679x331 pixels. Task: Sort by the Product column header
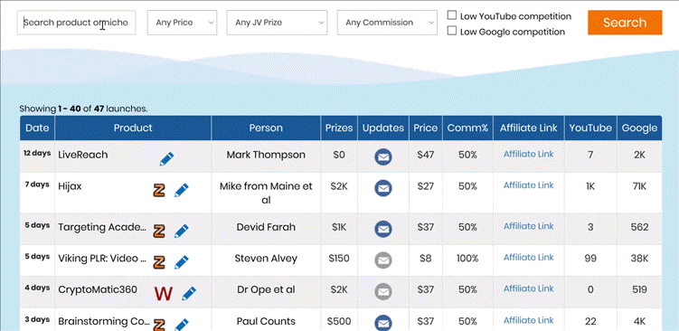pos(133,128)
